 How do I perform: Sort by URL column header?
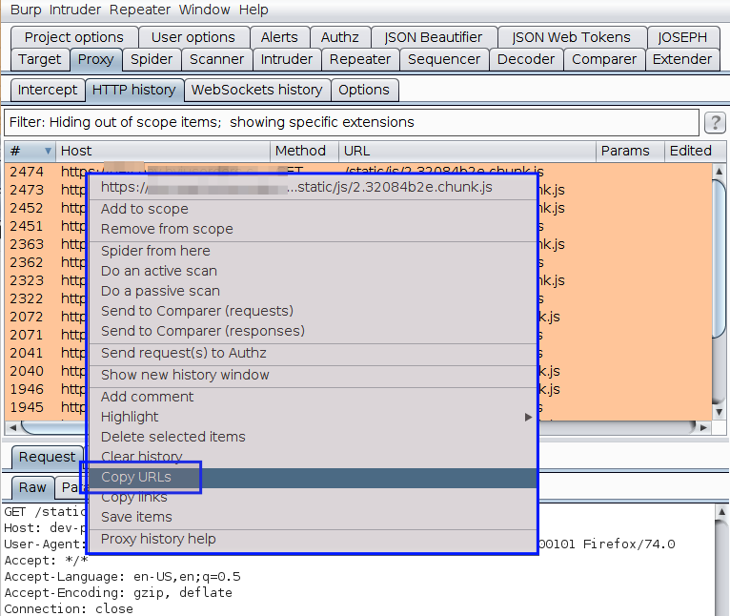coord(467,151)
